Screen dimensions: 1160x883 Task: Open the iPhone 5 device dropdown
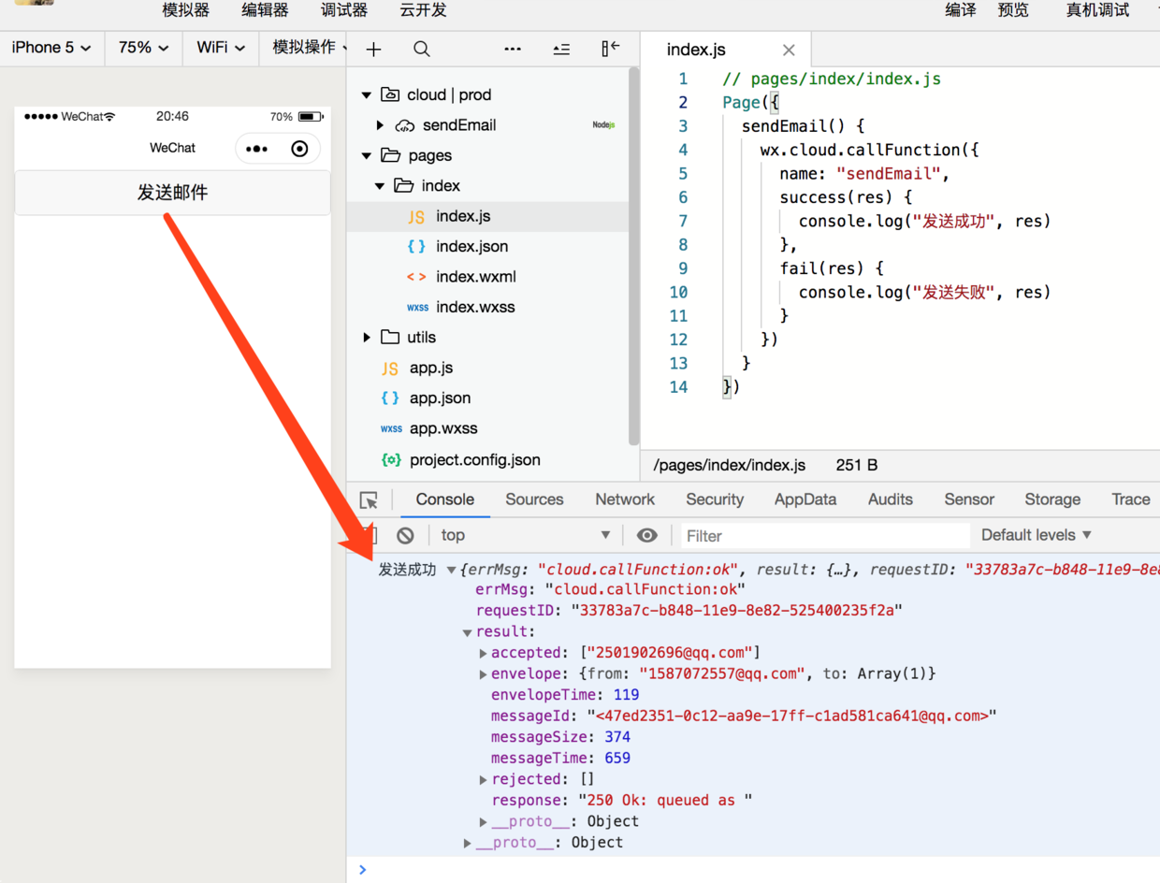(x=51, y=48)
